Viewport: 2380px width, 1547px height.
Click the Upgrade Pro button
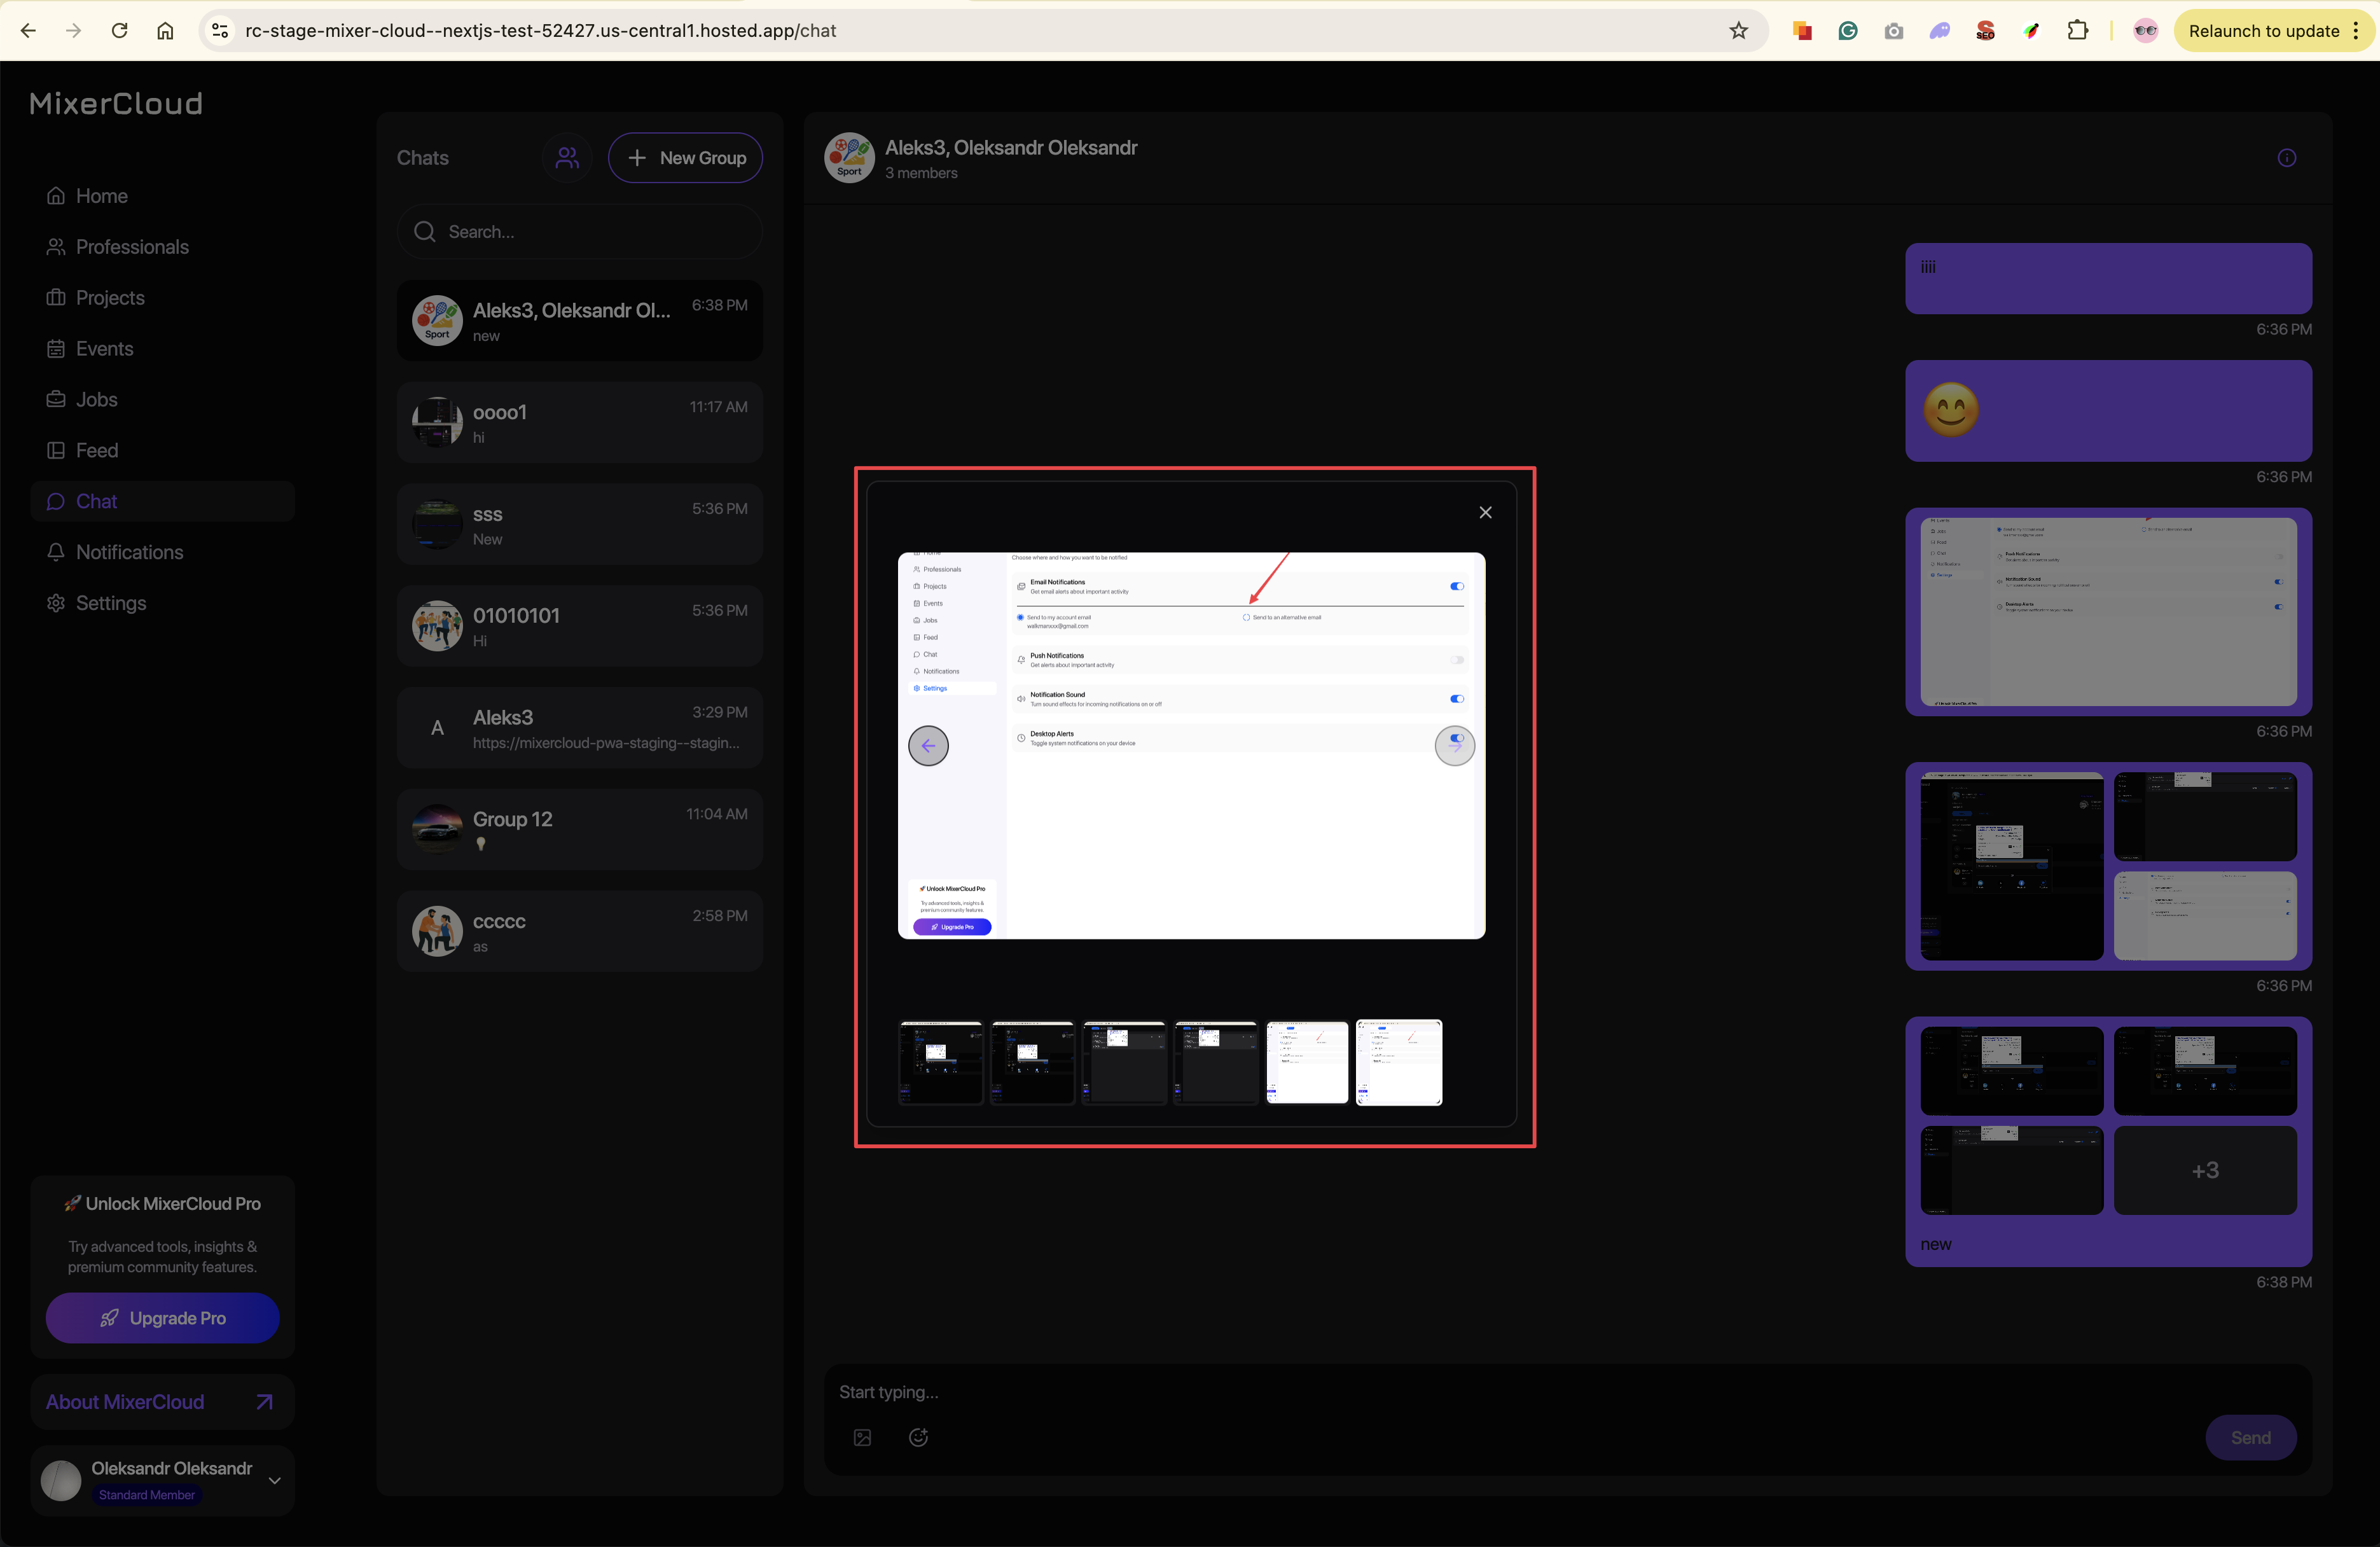(162, 1318)
